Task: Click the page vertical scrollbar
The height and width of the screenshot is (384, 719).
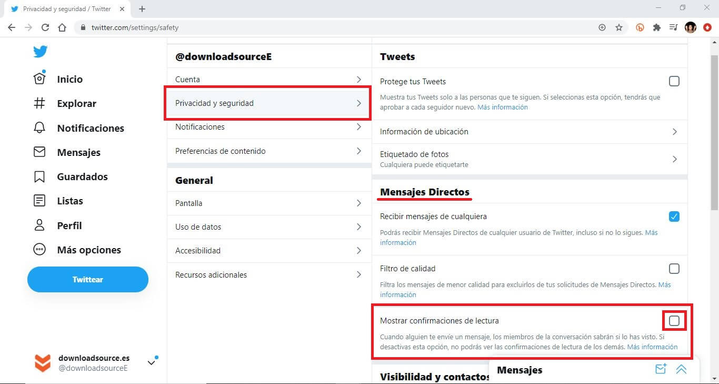Action: point(714,132)
